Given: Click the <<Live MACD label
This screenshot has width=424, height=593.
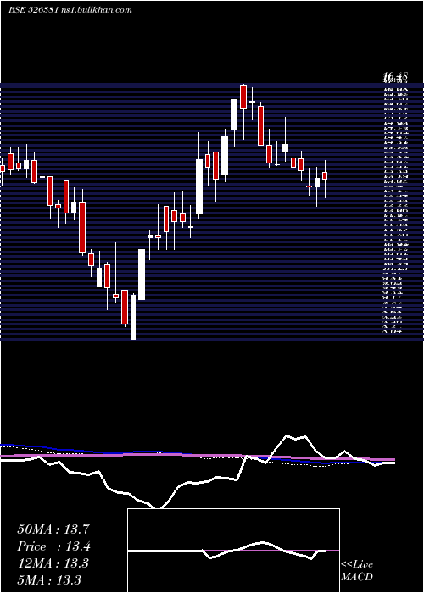Looking at the screenshot, I should pyautogui.click(x=357, y=571).
